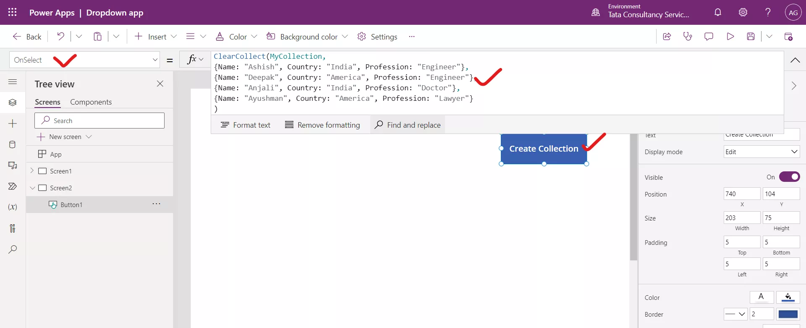Viewport: 806px width, 328px height.
Task: Open the Search magnifier in sidebar
Action: [x=13, y=249]
